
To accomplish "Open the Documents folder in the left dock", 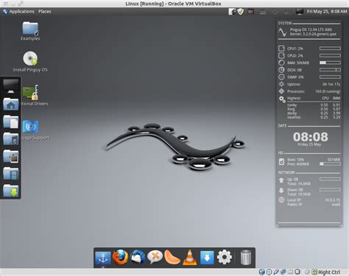I will pyautogui.click(x=10, y=121).
